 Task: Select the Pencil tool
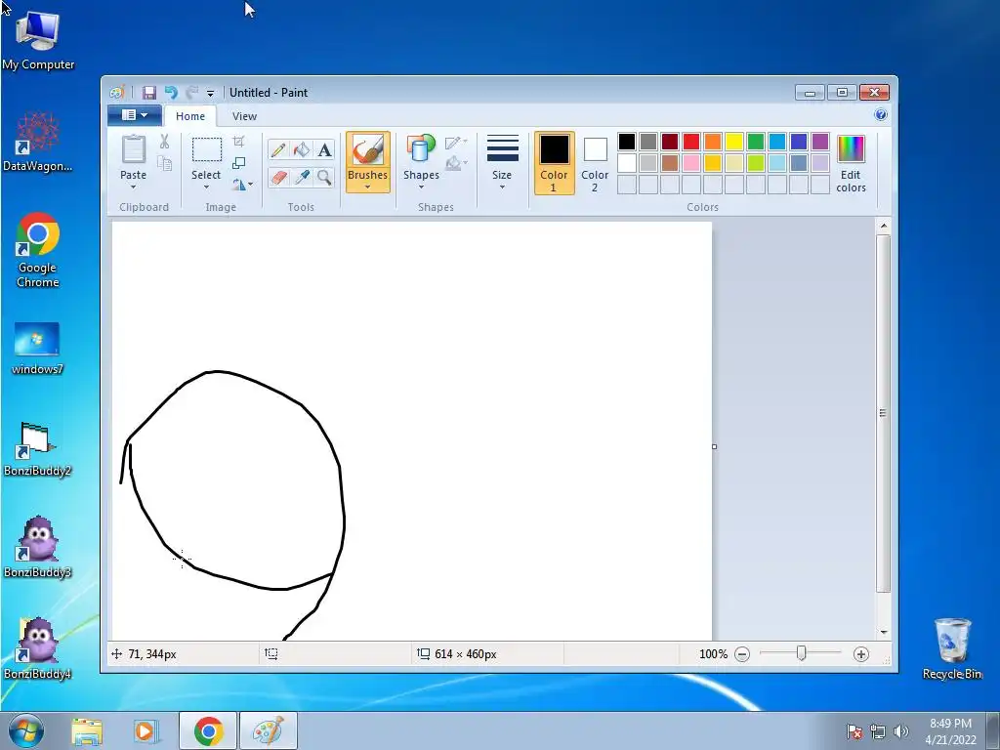coord(278,149)
